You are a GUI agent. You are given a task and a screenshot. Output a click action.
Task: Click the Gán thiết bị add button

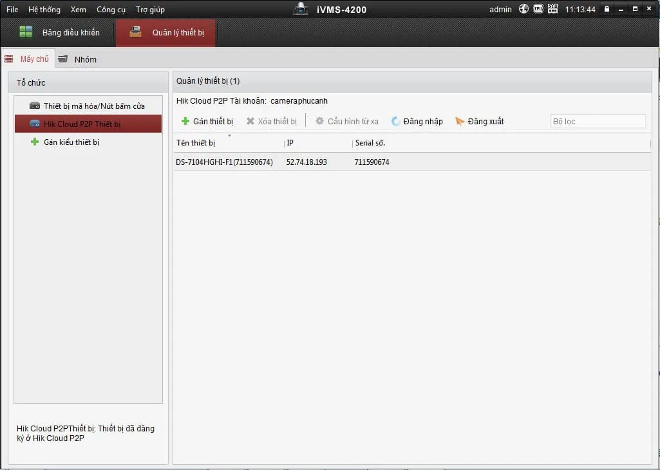coord(207,121)
